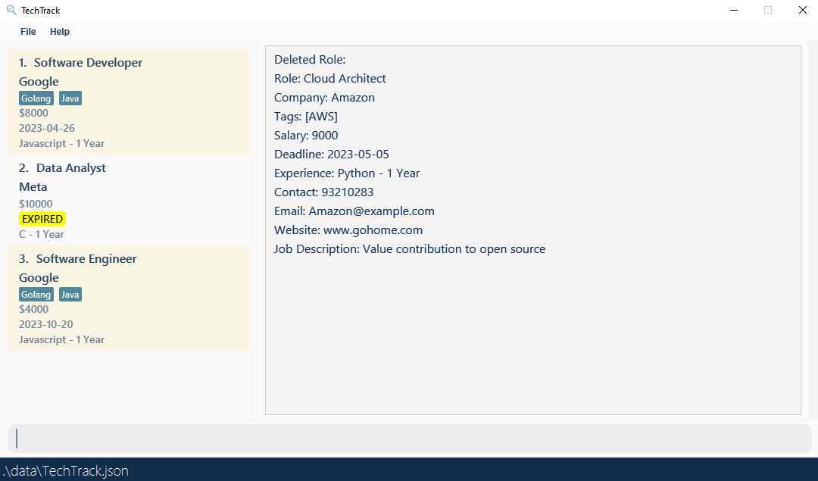Click the TechTrack magnifier app icon
The width and height of the screenshot is (818, 481).
11,10
